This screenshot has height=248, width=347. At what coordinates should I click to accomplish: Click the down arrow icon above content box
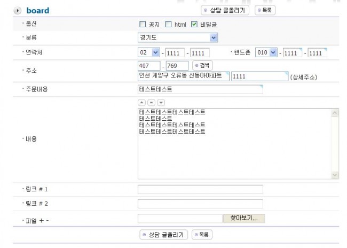[161, 102]
